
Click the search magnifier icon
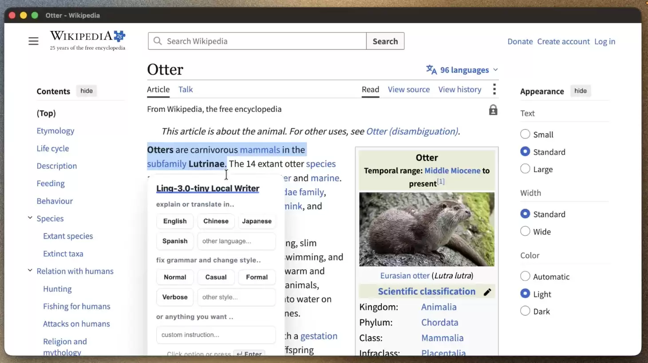[158, 41]
